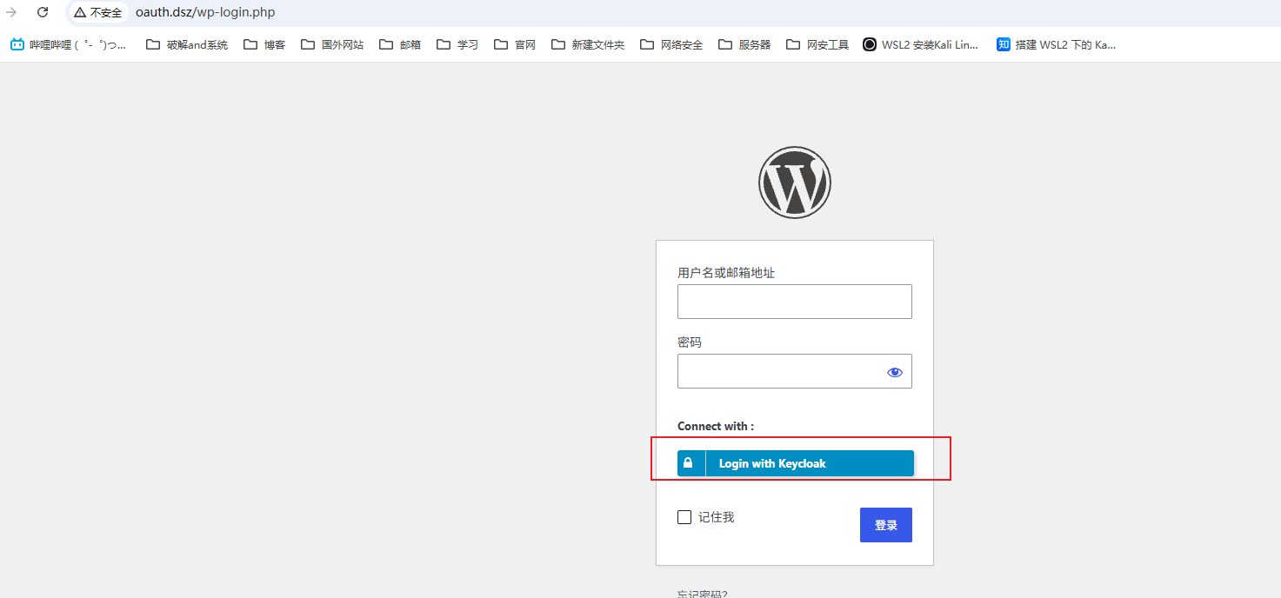Open the 邮箱 bookmark folder
Screen dimensions: 1281x598
point(400,44)
